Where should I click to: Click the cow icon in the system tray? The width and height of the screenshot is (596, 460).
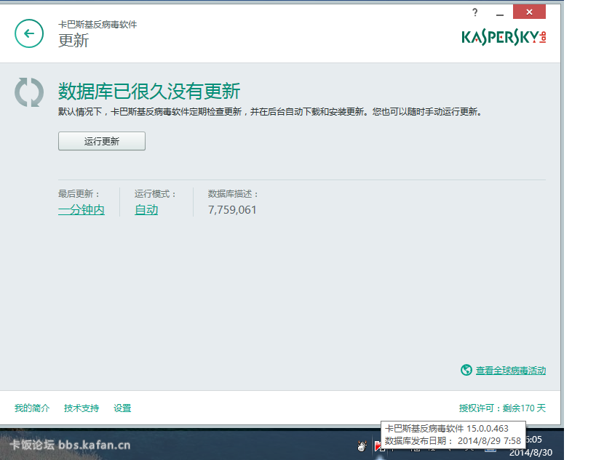[x=362, y=446]
